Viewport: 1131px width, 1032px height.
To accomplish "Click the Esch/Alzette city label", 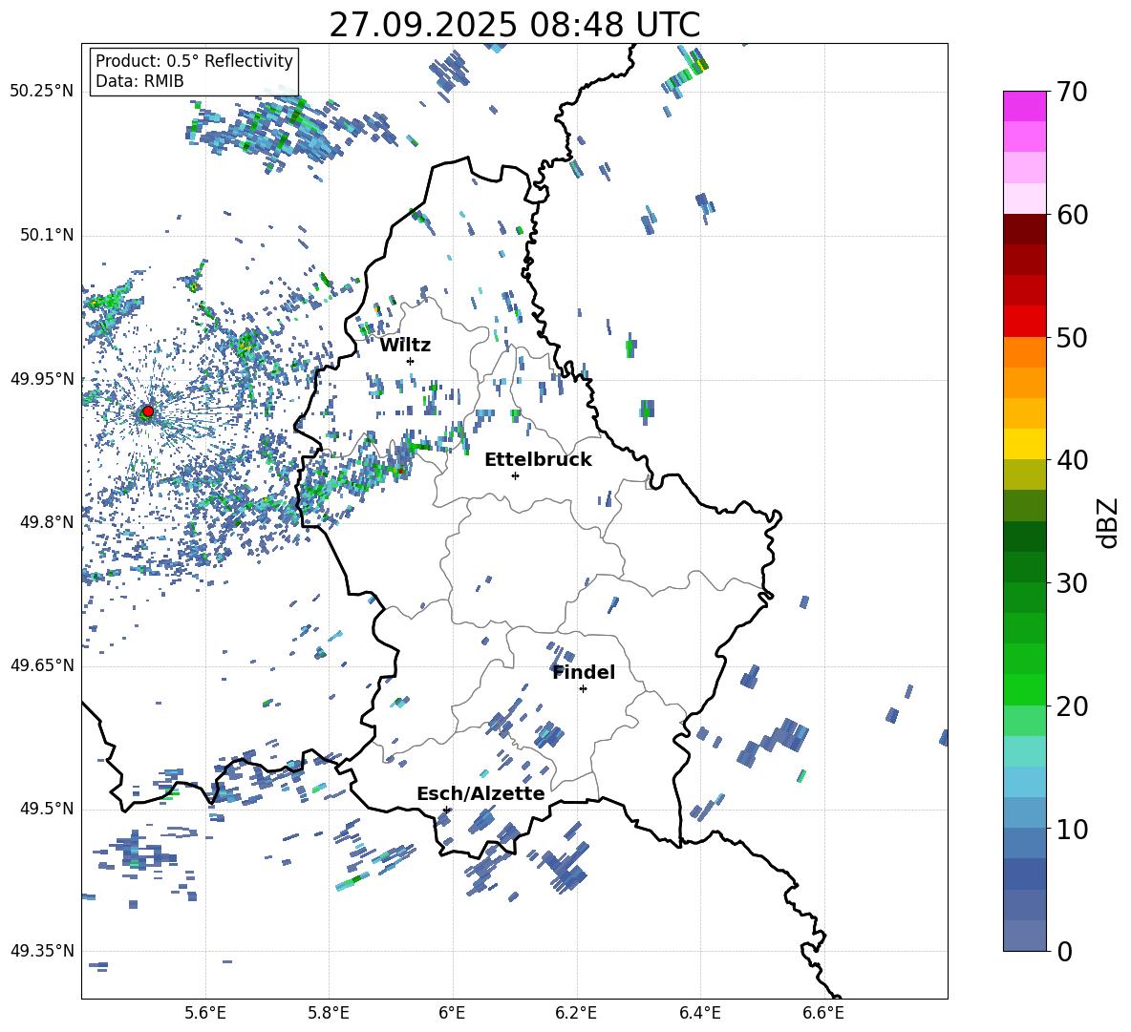I will click(x=480, y=793).
